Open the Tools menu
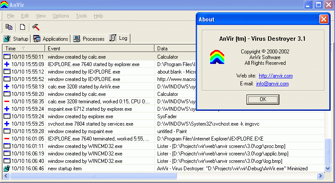The width and height of the screenshot is (335, 183). pyautogui.click(x=81, y=16)
